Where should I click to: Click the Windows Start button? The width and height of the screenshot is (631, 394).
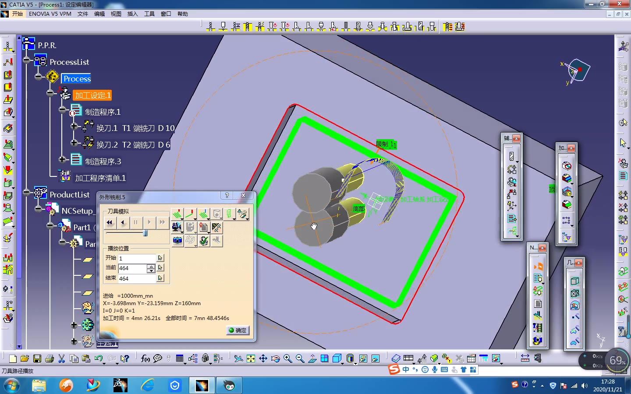(x=11, y=385)
